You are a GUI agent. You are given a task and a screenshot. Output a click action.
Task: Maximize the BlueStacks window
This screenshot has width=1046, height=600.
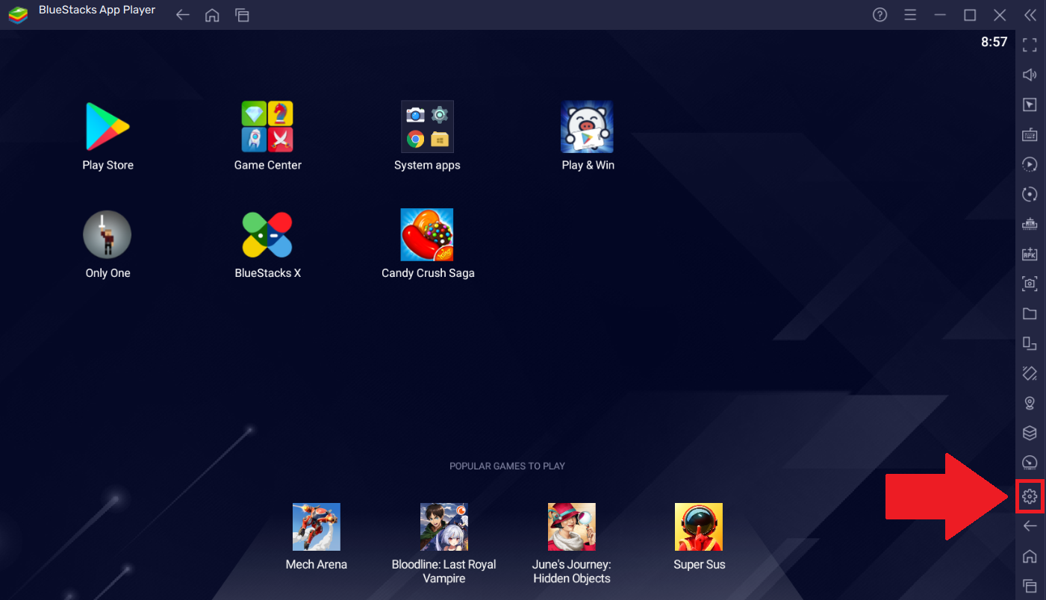click(x=970, y=15)
